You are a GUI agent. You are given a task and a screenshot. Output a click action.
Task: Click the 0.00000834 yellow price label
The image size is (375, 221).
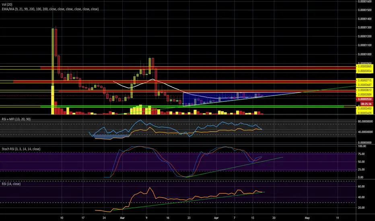coord(365,71)
